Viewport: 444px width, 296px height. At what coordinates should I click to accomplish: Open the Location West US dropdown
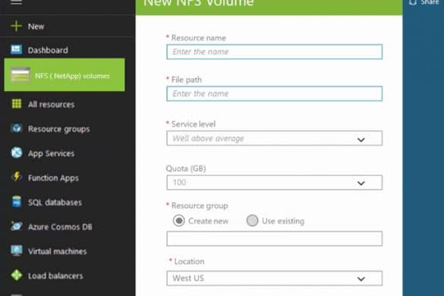(x=274, y=278)
